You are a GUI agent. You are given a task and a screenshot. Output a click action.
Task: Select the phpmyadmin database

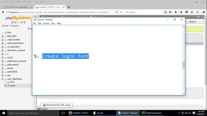pyautogui.click(x=13, y=65)
